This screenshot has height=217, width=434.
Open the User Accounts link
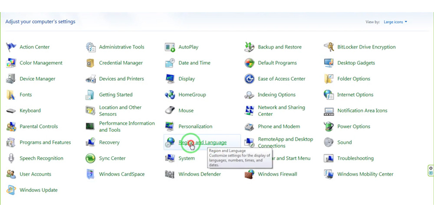click(35, 174)
